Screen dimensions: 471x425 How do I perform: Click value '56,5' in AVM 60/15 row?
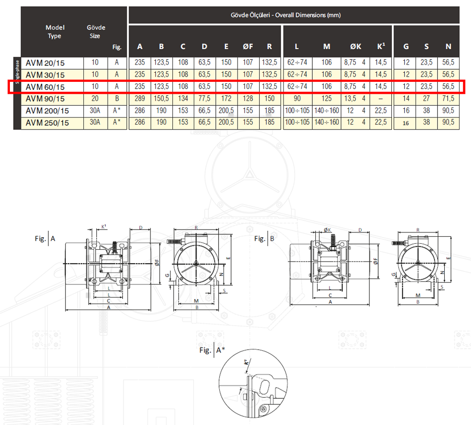(448, 87)
